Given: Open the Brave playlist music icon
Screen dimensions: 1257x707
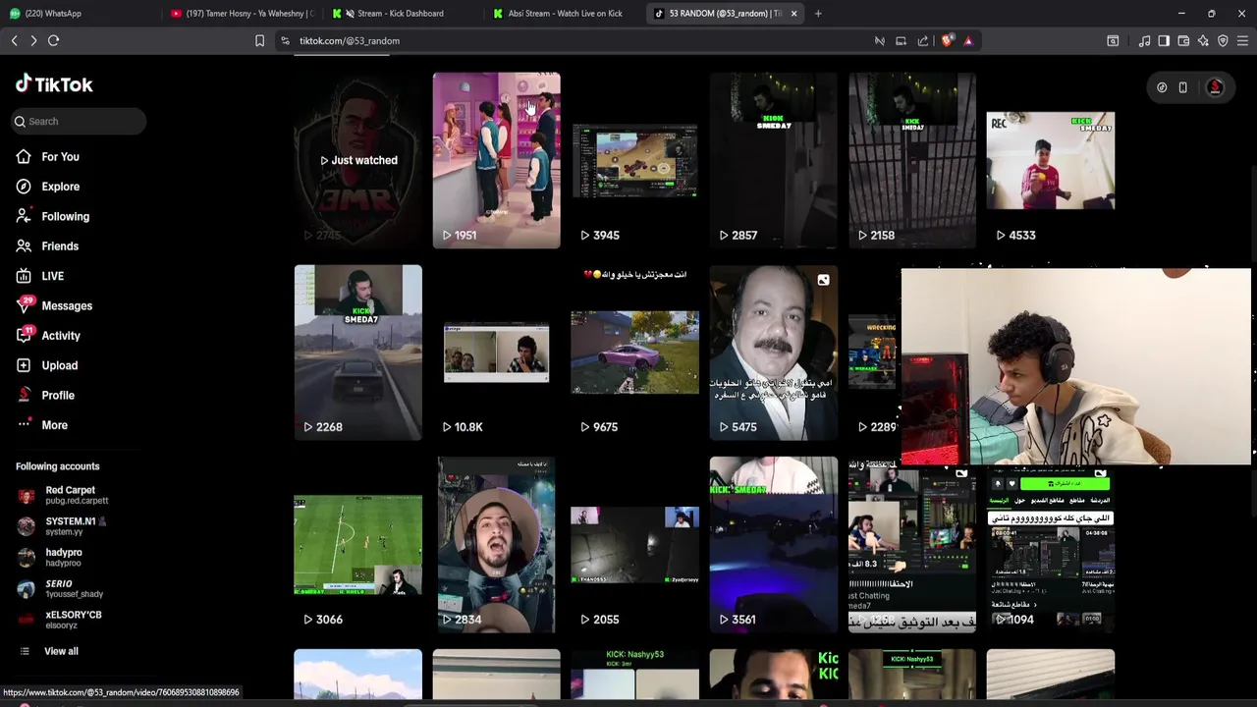Looking at the screenshot, I should 1144,40.
